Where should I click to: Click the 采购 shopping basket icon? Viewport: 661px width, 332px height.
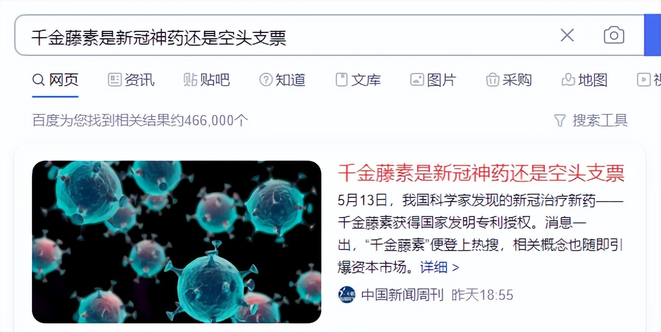tap(492, 80)
